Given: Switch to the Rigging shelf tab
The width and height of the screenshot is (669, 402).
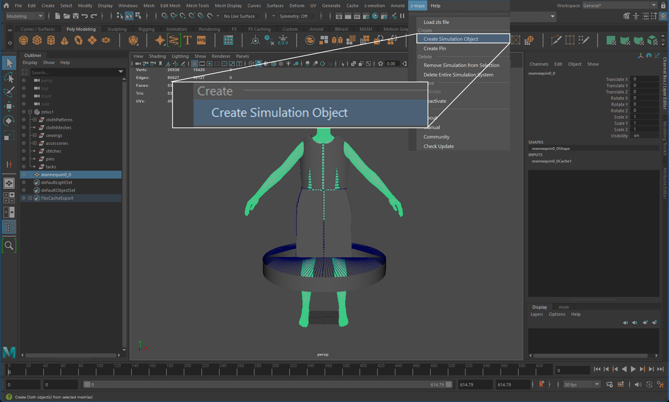Looking at the screenshot, I should (146, 29).
